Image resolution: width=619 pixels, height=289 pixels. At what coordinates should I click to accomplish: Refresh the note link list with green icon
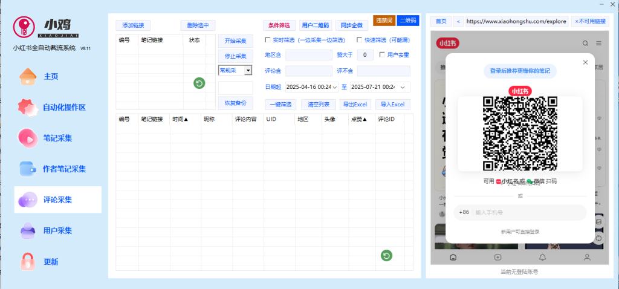(199, 83)
